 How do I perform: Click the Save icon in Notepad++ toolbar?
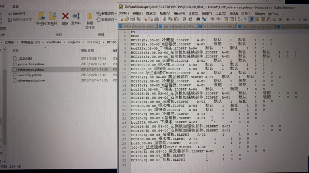(132, 19)
